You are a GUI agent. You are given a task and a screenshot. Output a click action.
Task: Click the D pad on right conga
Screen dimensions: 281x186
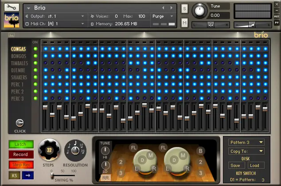click(x=174, y=160)
